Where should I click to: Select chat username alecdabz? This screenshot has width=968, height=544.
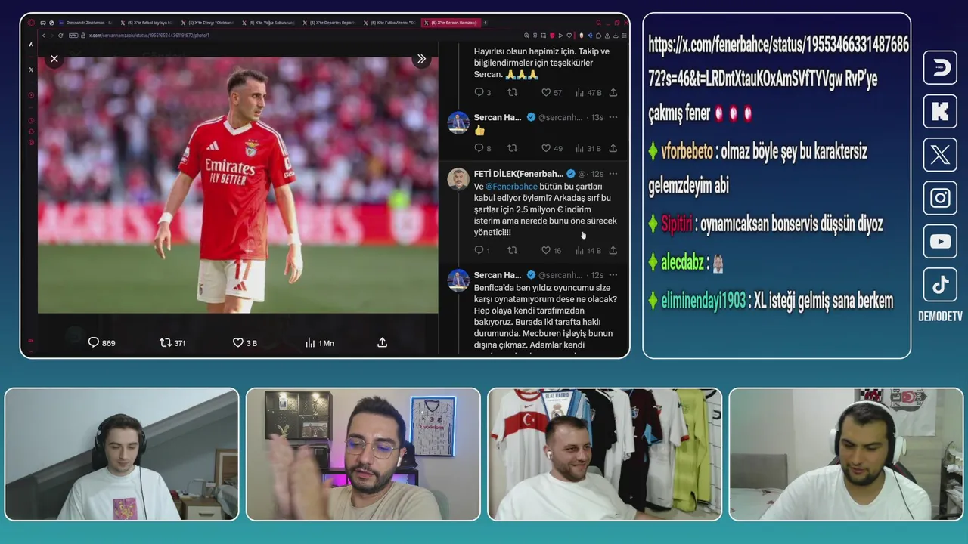tap(683, 262)
